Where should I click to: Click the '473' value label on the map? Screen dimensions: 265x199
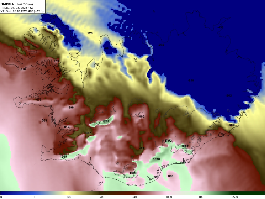[39, 99]
